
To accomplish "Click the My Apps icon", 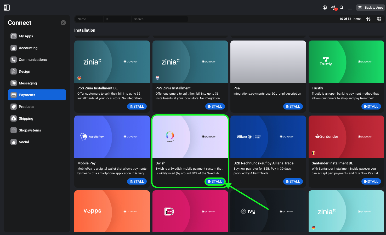I will [14, 36].
